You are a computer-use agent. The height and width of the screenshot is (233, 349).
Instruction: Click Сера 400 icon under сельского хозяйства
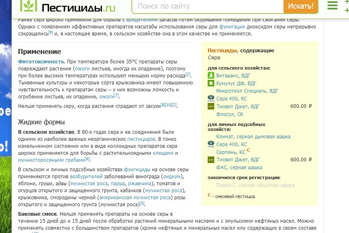[211, 98]
